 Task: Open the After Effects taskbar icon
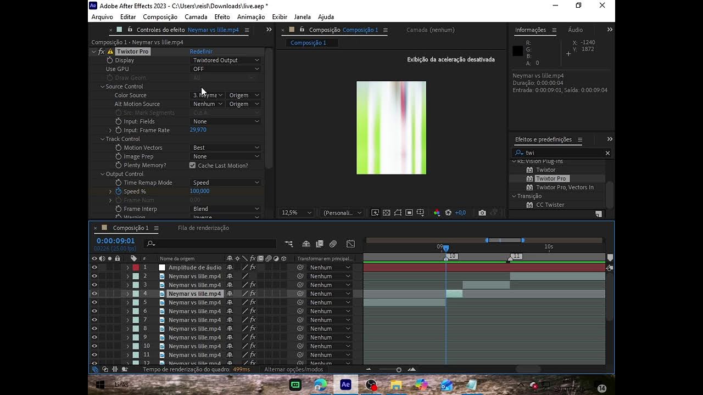click(345, 385)
